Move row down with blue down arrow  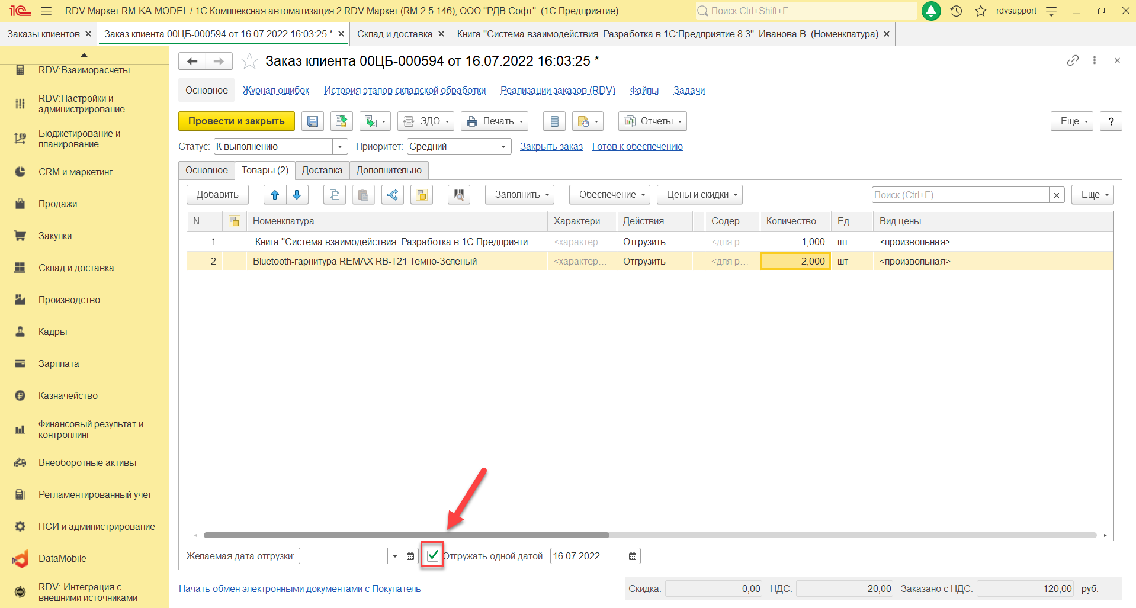(x=297, y=195)
